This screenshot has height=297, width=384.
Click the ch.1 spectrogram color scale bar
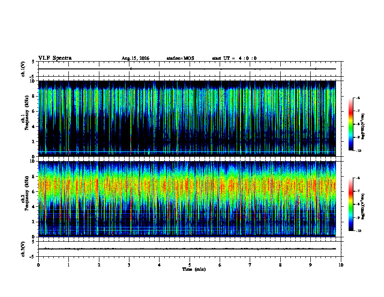pyautogui.click(x=351, y=124)
